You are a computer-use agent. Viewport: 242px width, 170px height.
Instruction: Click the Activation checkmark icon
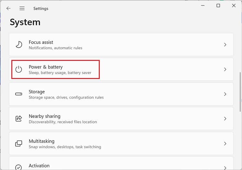(18, 167)
